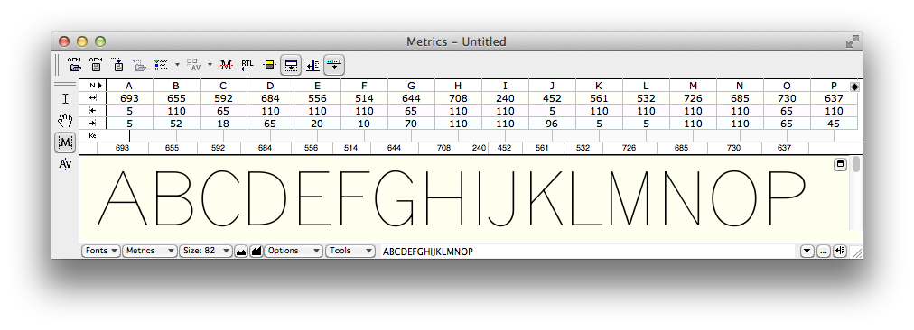Click the kerning cell under column A

click(129, 135)
